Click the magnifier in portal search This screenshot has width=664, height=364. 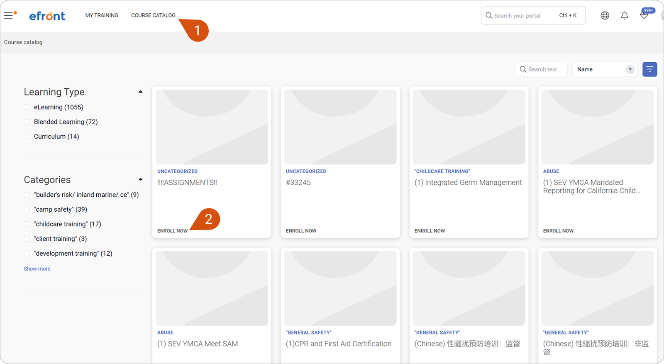(489, 15)
